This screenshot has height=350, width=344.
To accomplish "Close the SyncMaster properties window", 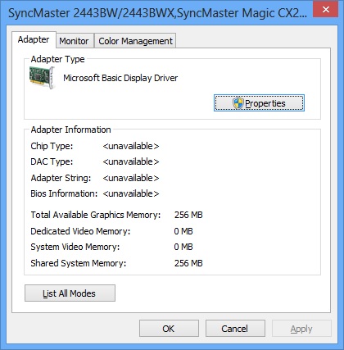I will pos(326,9).
